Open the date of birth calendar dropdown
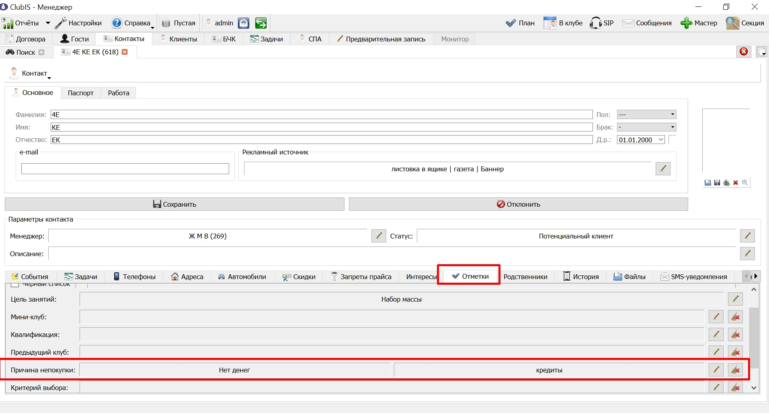 pos(661,140)
